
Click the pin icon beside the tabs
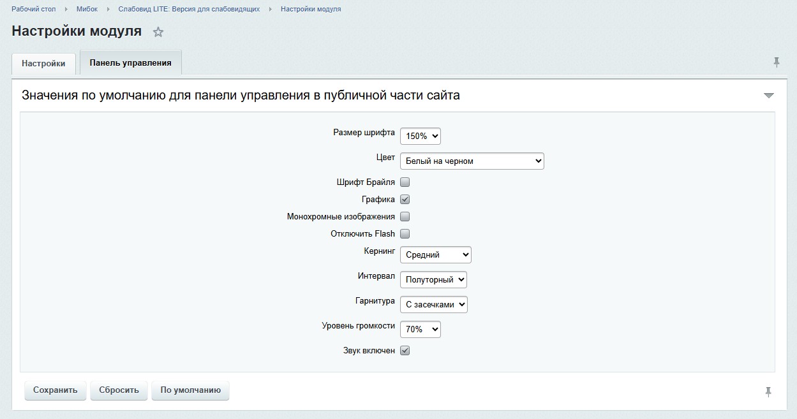pos(777,62)
